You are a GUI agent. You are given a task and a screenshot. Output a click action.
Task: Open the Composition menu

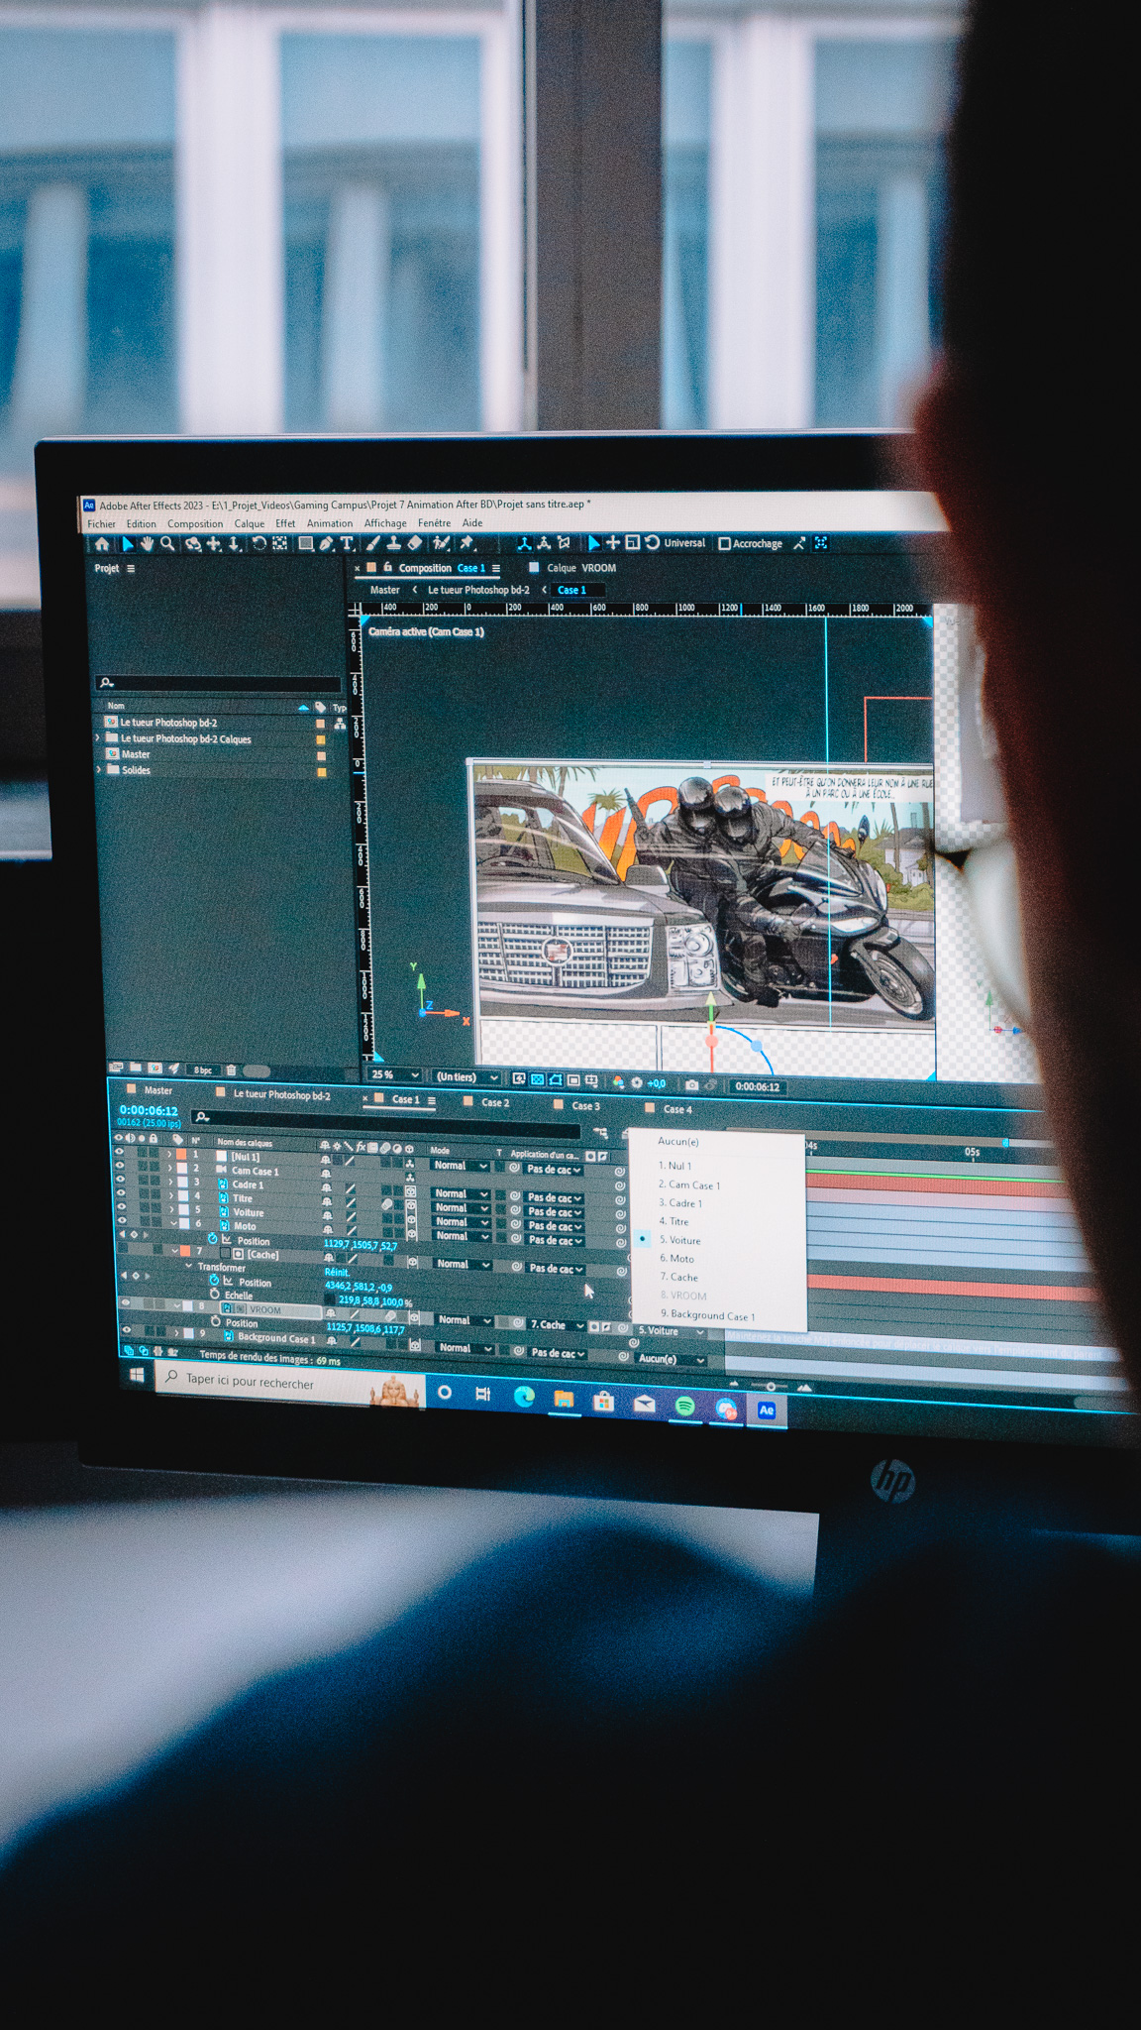coord(195,523)
